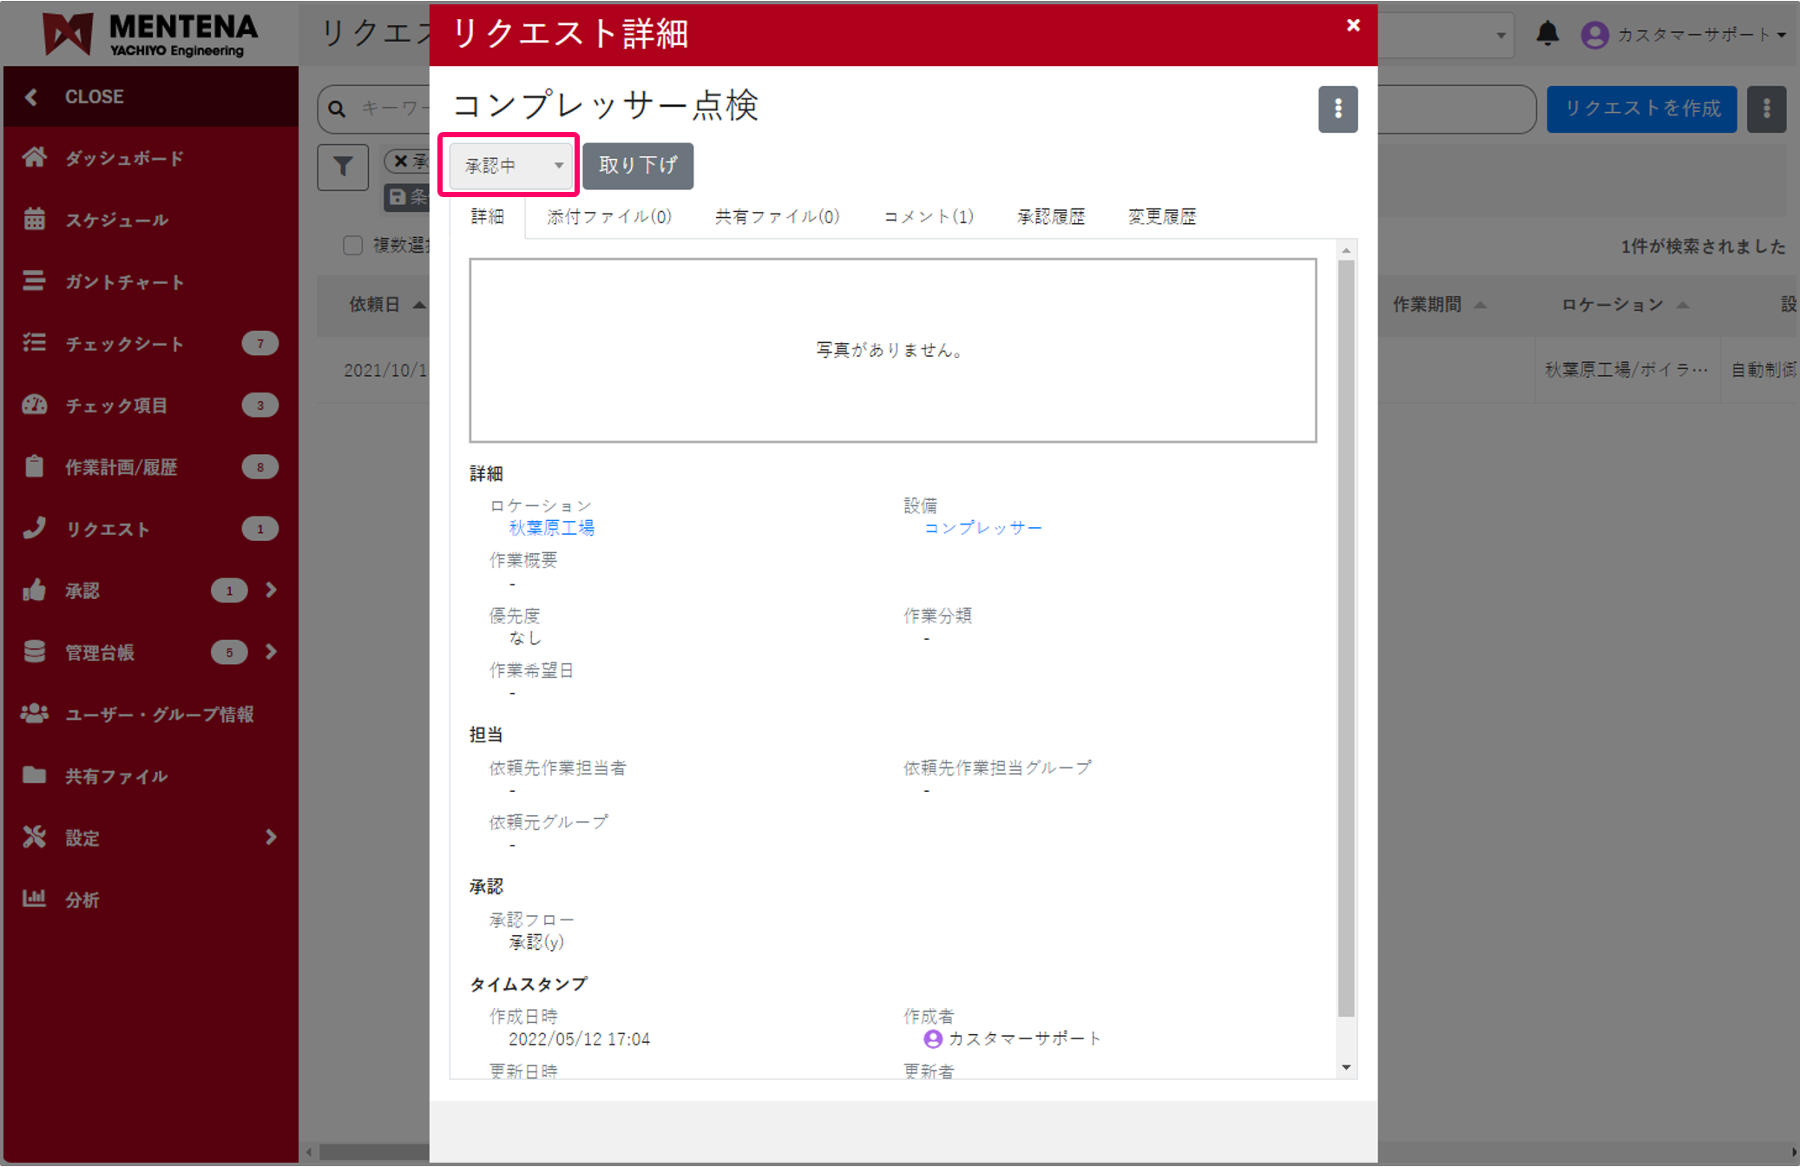Toggle the 依頼日 column sort arrow
The height and width of the screenshot is (1167, 1800).
[420, 305]
